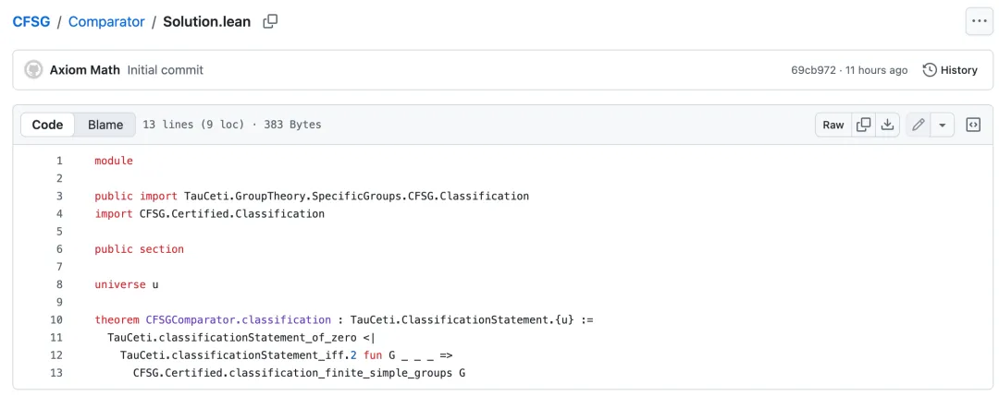999x396 pixels.
Task: Open the file History
Action: click(950, 70)
